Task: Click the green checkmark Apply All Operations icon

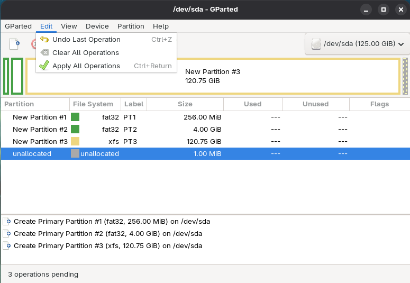Action: click(x=44, y=66)
